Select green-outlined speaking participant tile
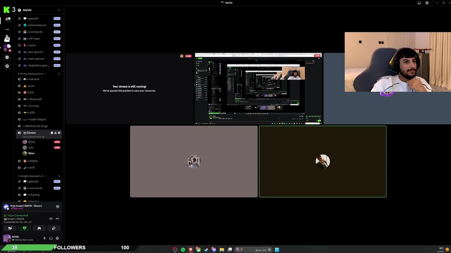The height and width of the screenshot is (253, 451). pyautogui.click(x=323, y=162)
